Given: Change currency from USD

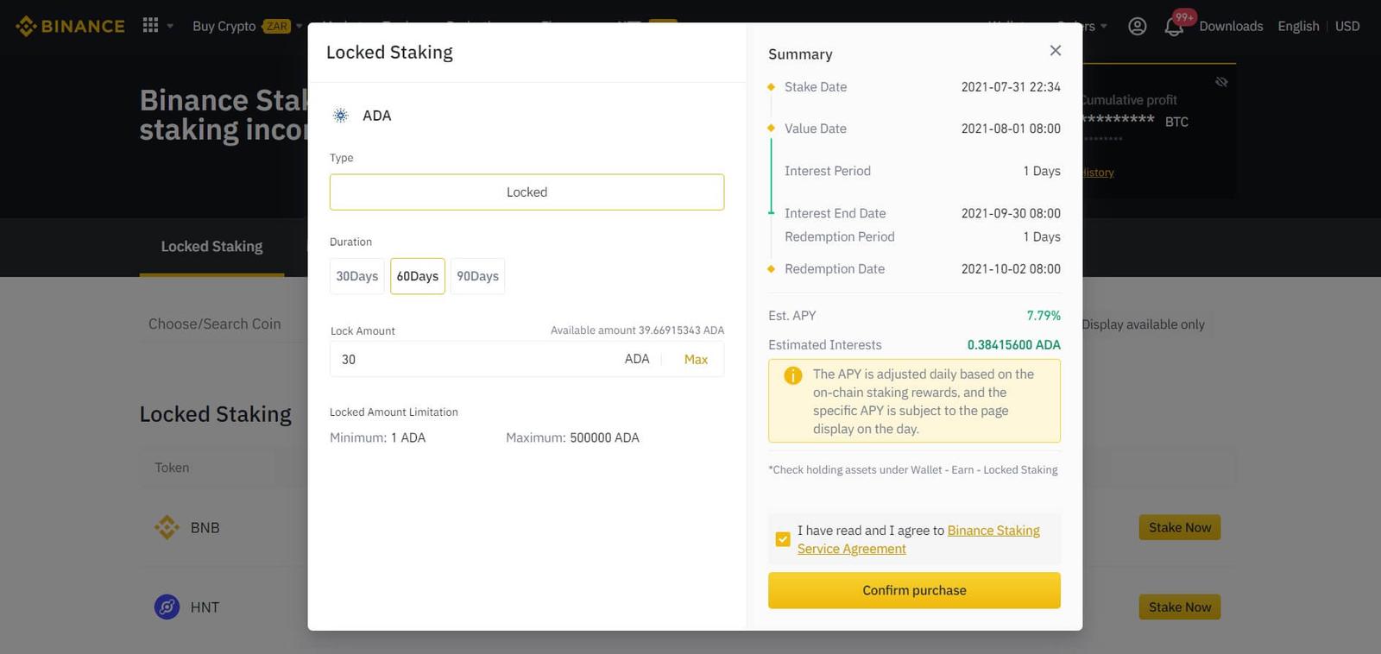Looking at the screenshot, I should [x=1347, y=26].
